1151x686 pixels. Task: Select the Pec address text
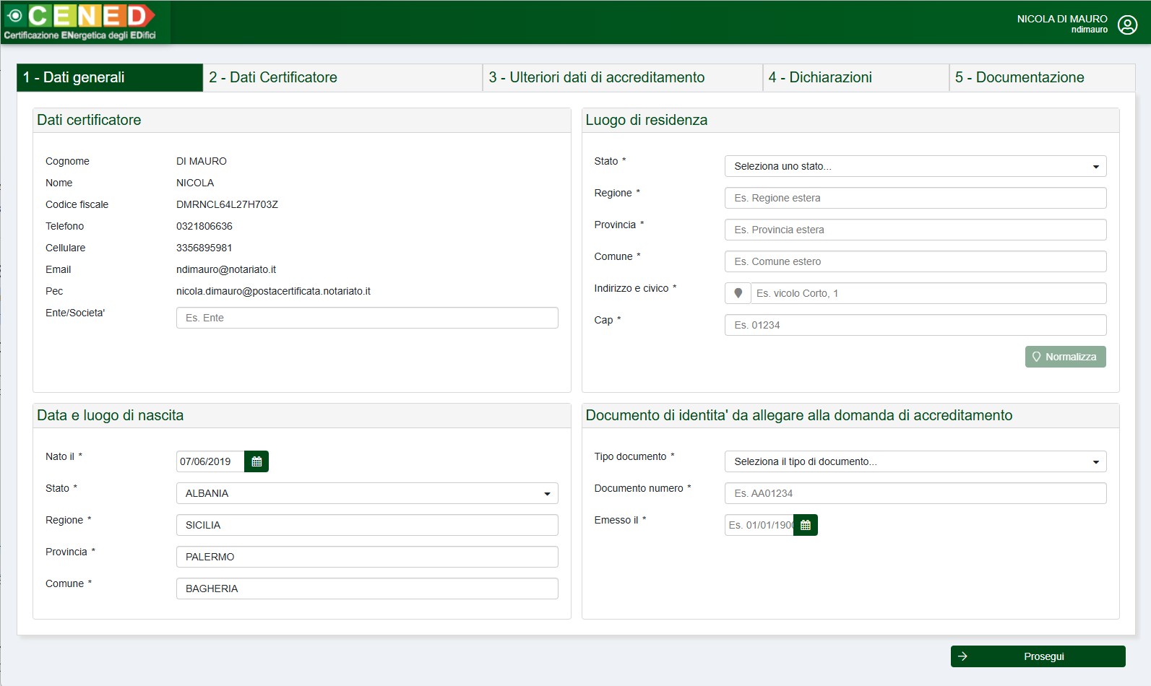pyautogui.click(x=273, y=291)
